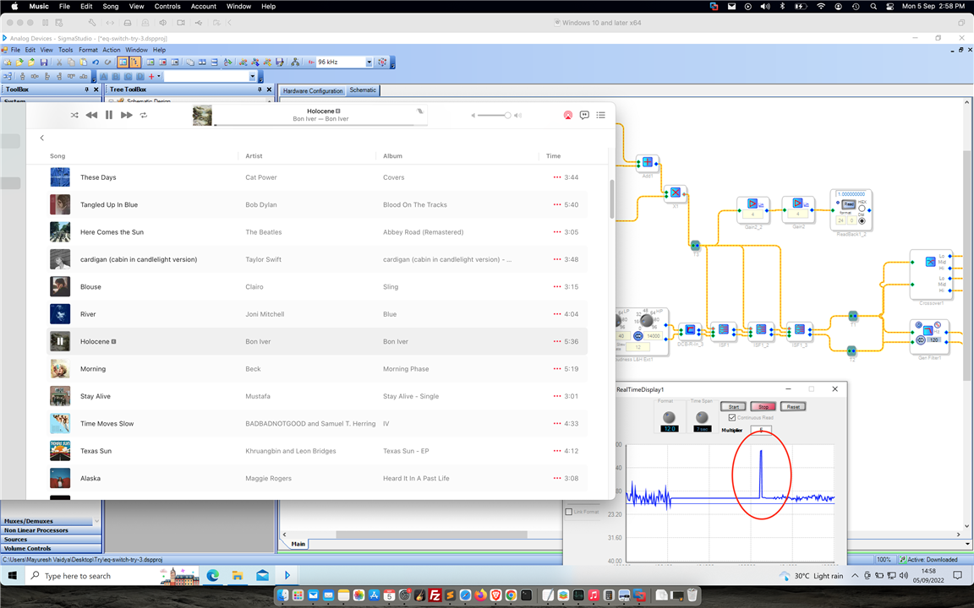The image size is (974, 608).
Task: Select the T3 junction node
Action: pyautogui.click(x=695, y=246)
